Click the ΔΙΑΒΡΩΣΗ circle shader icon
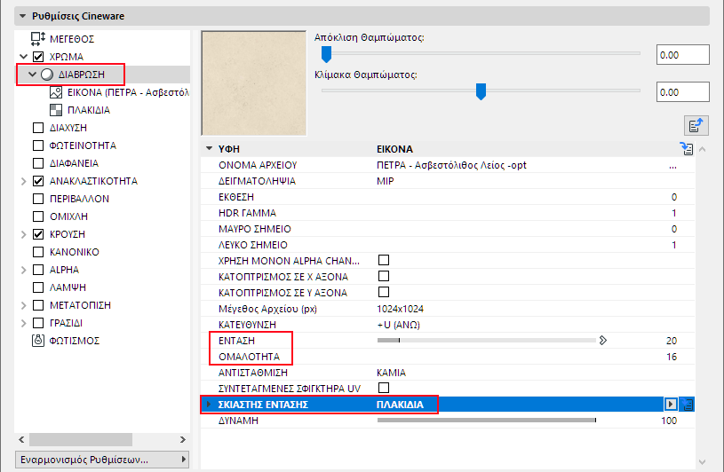Viewport: 724px width, 472px height. coord(47,75)
